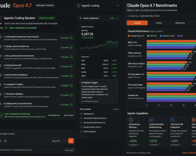Open the stock-dashboard three-dot menu

tap(118, 18)
